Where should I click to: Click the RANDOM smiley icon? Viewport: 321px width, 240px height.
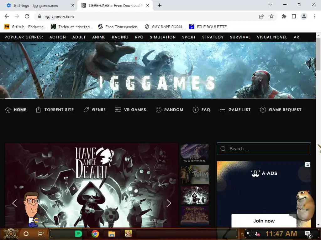158,110
